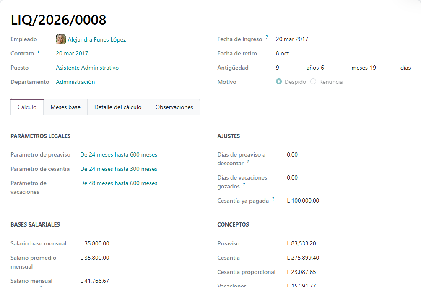Open employee Alejandra Funes López
This screenshot has width=421, height=287.
pyautogui.click(x=97, y=39)
